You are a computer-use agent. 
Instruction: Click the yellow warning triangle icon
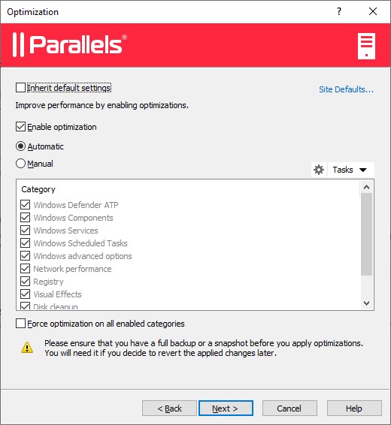click(x=27, y=348)
